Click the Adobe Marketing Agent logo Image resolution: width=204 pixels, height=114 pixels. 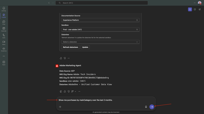click(x=57, y=66)
